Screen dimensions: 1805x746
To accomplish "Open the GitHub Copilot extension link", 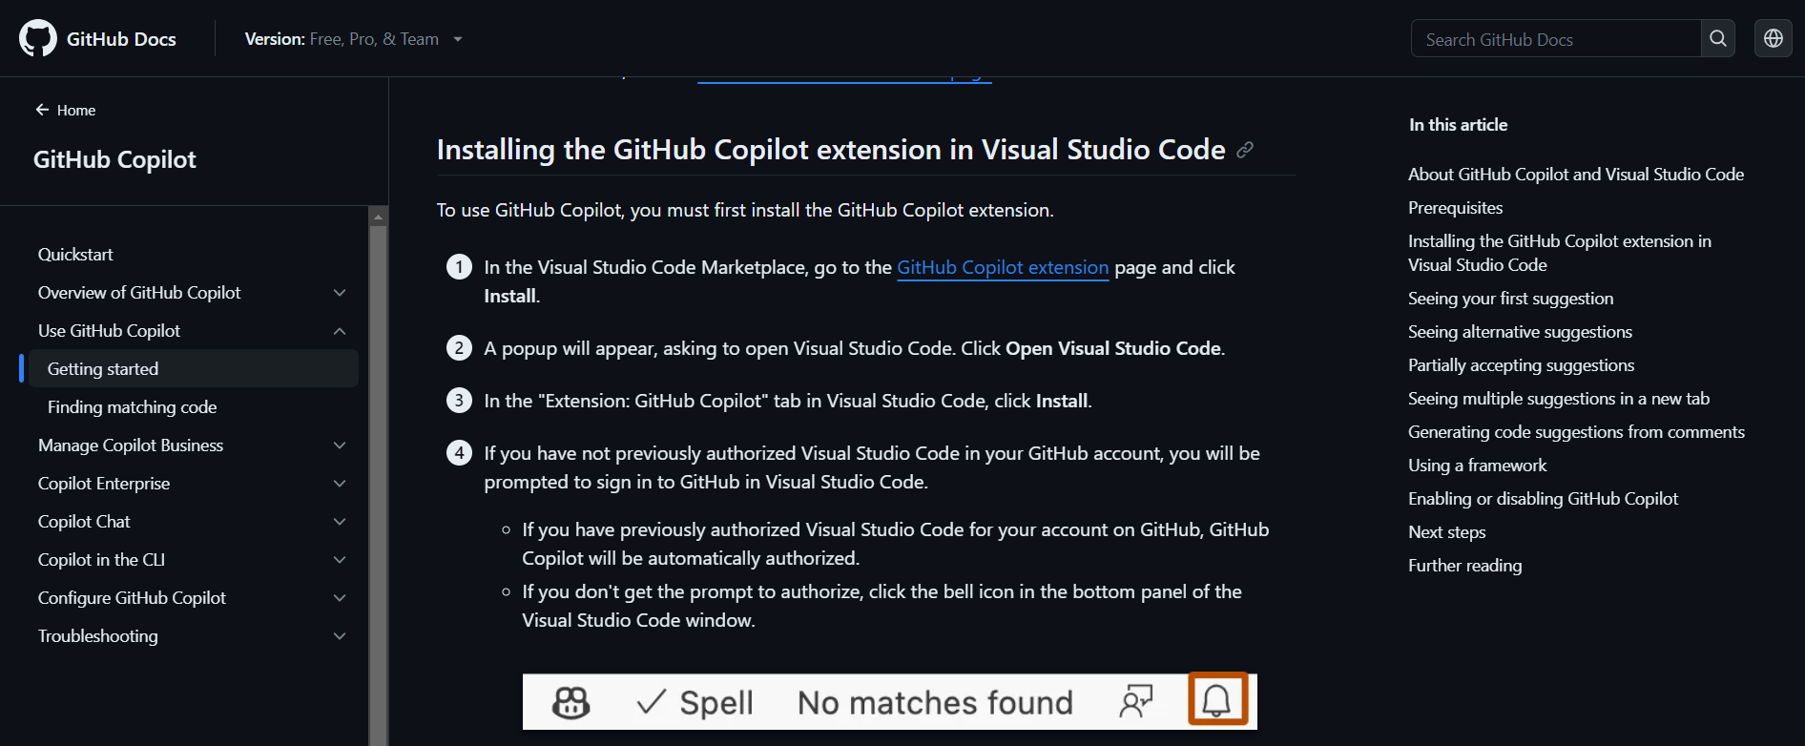I will click(1003, 268).
